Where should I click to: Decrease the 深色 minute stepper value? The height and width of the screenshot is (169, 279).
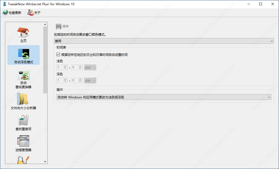tap(80, 82)
